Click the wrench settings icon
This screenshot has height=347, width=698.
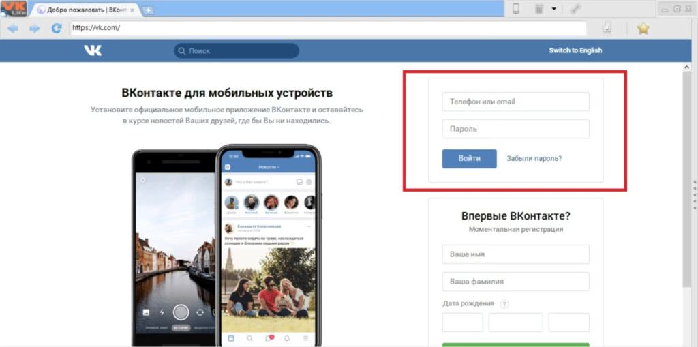pos(575,9)
